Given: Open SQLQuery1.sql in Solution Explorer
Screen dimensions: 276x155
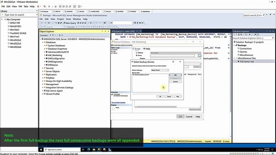Looking at the screenshot, I should (246, 61).
